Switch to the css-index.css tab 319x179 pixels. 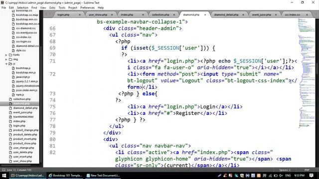point(293,15)
